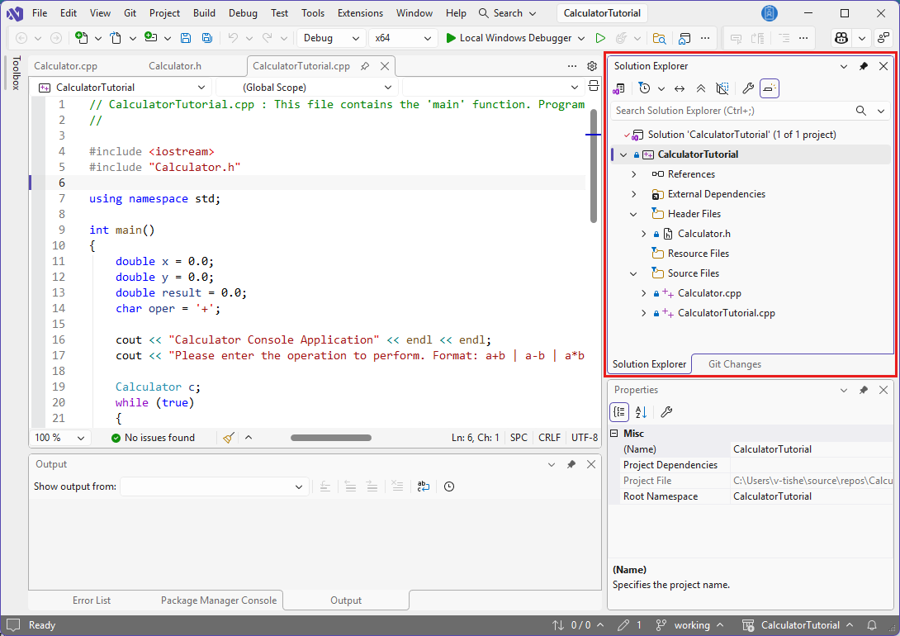This screenshot has height=636, width=900.
Task: Click the Save All icon
Action: (x=207, y=38)
